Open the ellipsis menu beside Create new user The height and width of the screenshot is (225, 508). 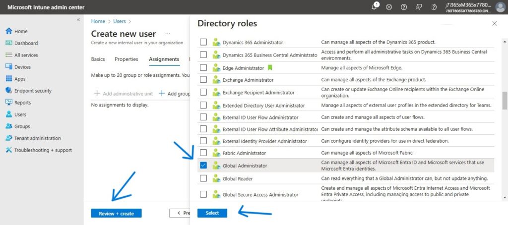coord(168,34)
